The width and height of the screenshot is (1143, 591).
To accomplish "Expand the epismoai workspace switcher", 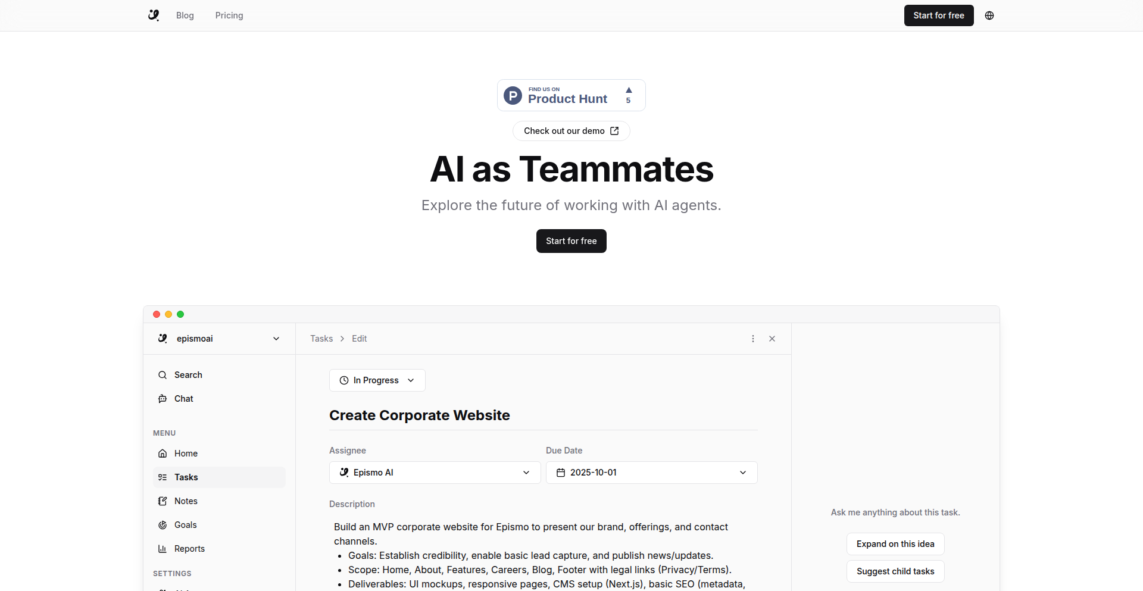I will [219, 339].
